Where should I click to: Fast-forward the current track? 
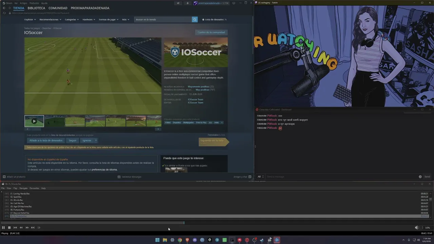click(x=27, y=228)
